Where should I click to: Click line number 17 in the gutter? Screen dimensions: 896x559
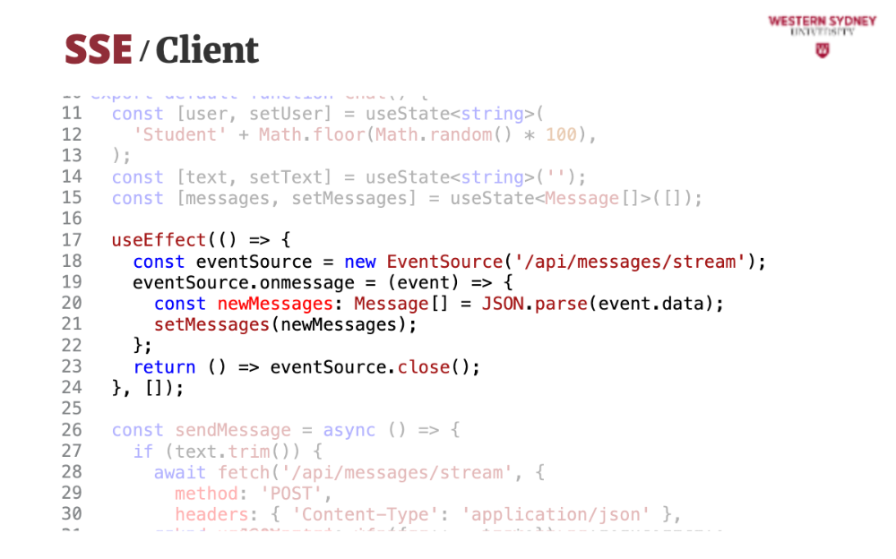[x=72, y=240]
